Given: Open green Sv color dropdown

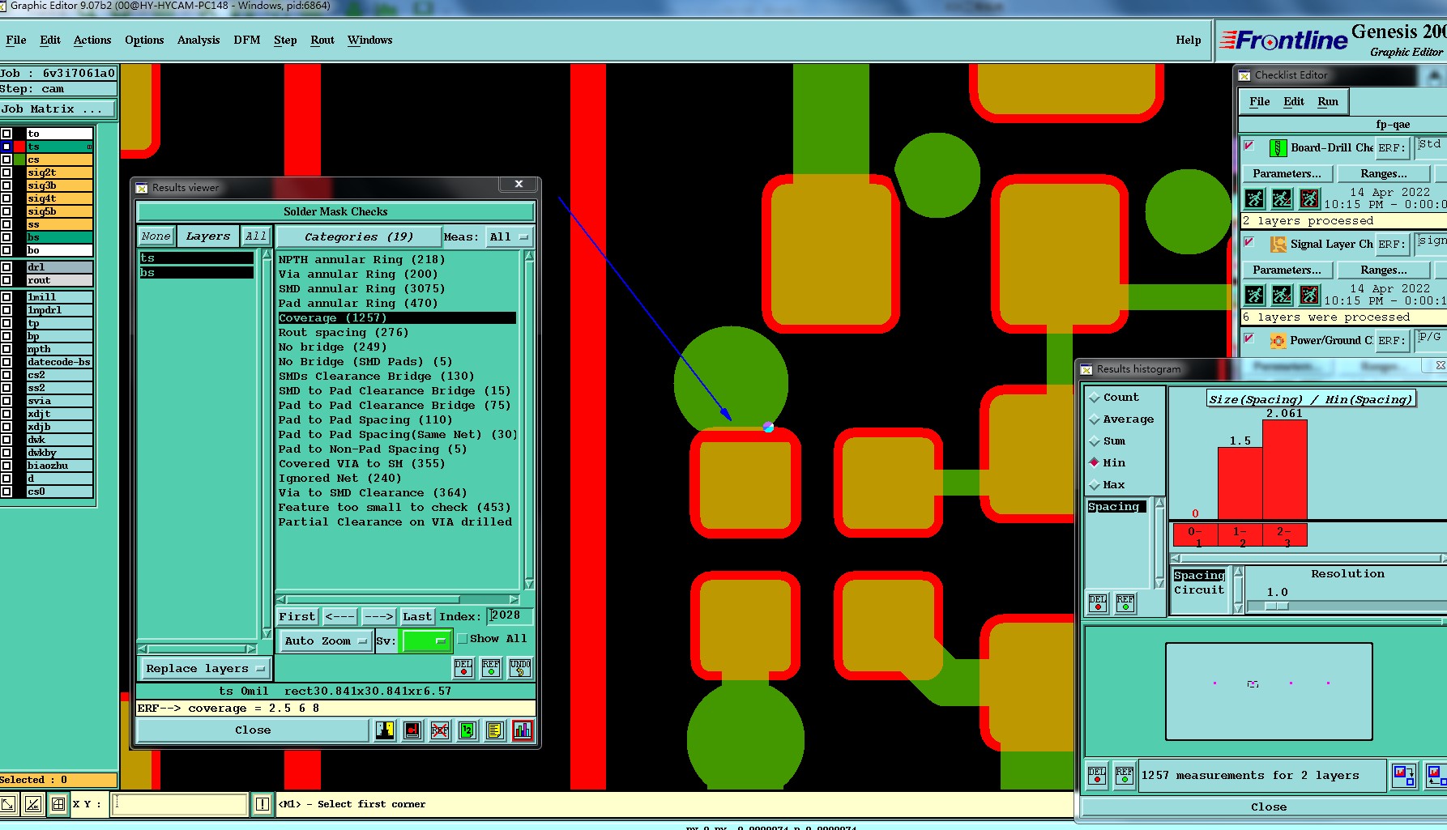Looking at the screenshot, I should [426, 641].
